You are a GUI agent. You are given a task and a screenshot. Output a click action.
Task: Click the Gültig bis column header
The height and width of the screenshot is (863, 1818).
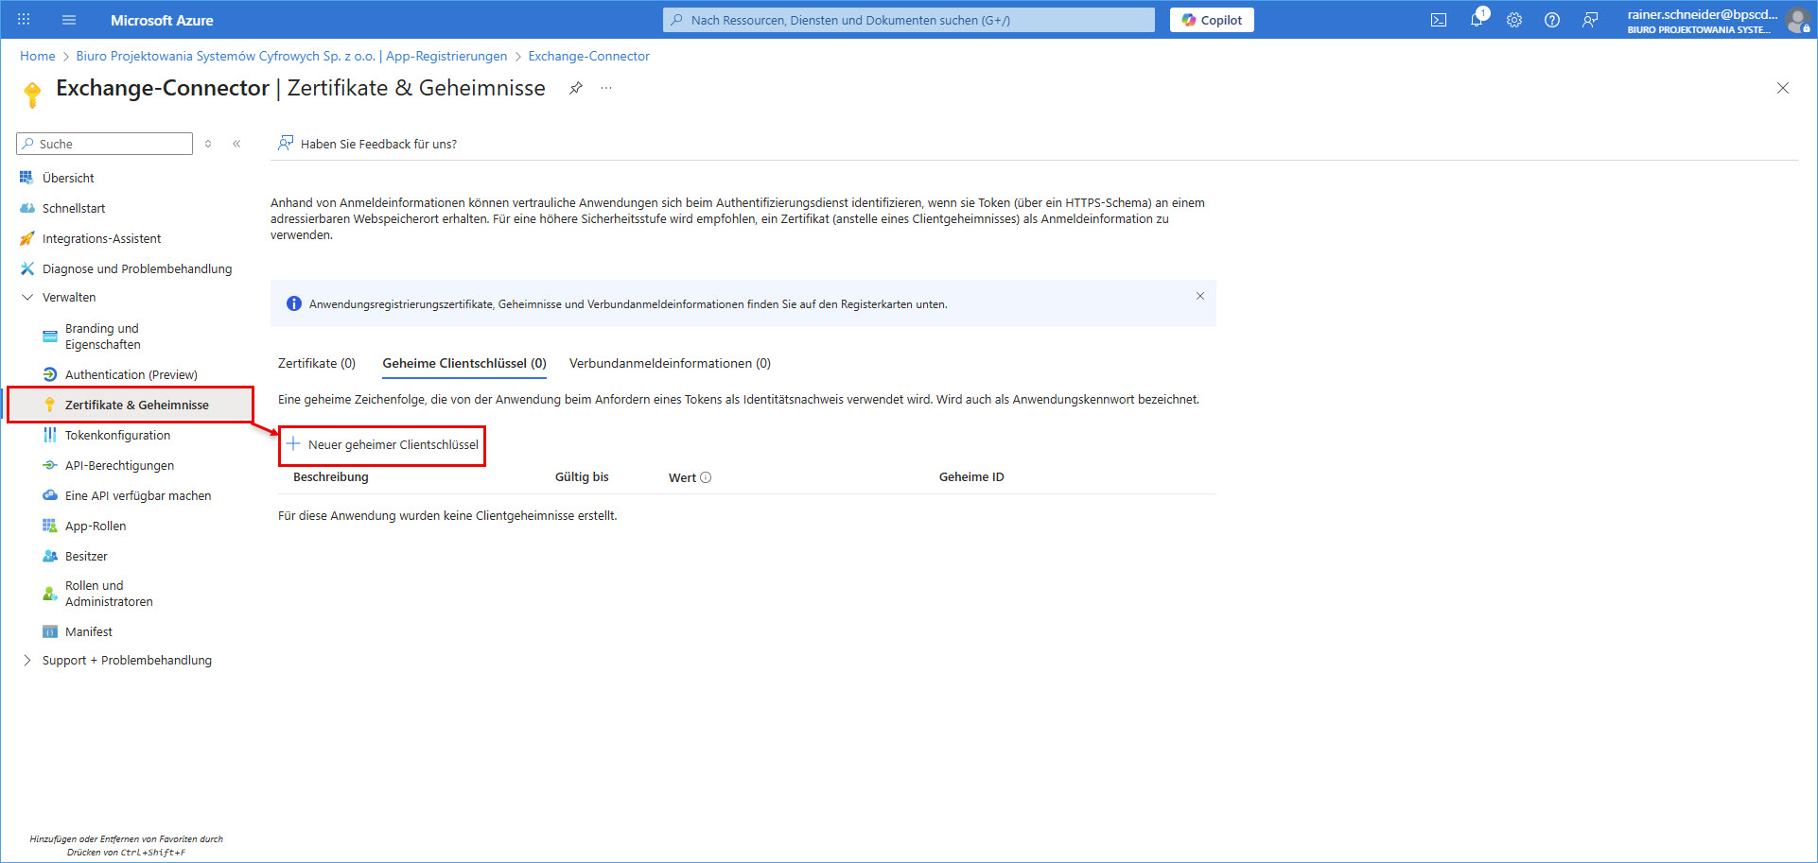pyautogui.click(x=582, y=477)
